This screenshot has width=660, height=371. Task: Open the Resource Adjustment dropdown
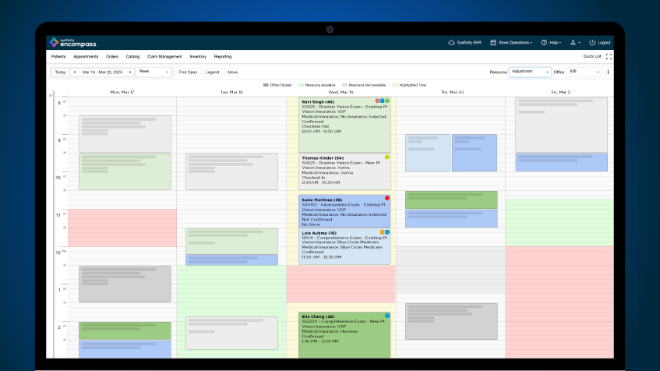click(x=530, y=72)
